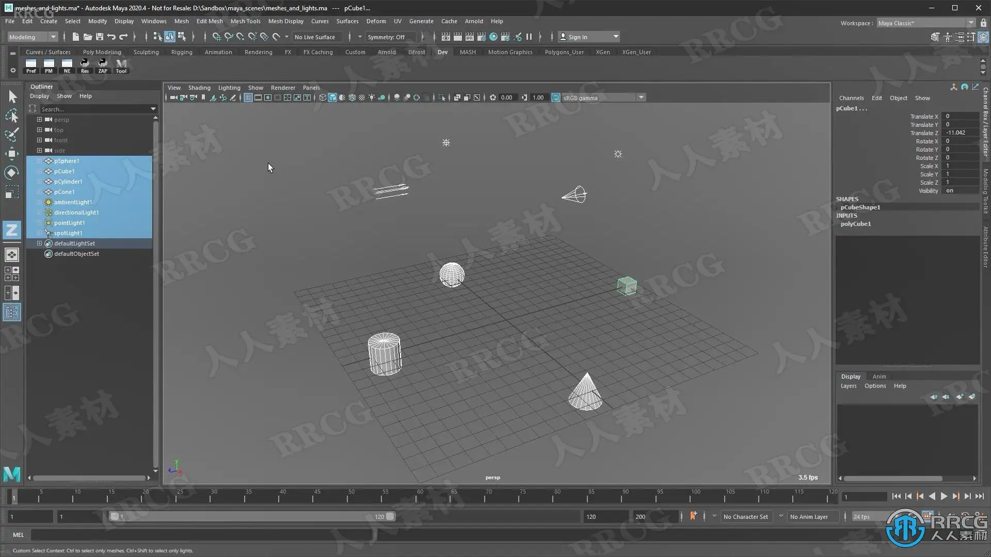Open the Modeling menu set dropdown

tap(32, 37)
